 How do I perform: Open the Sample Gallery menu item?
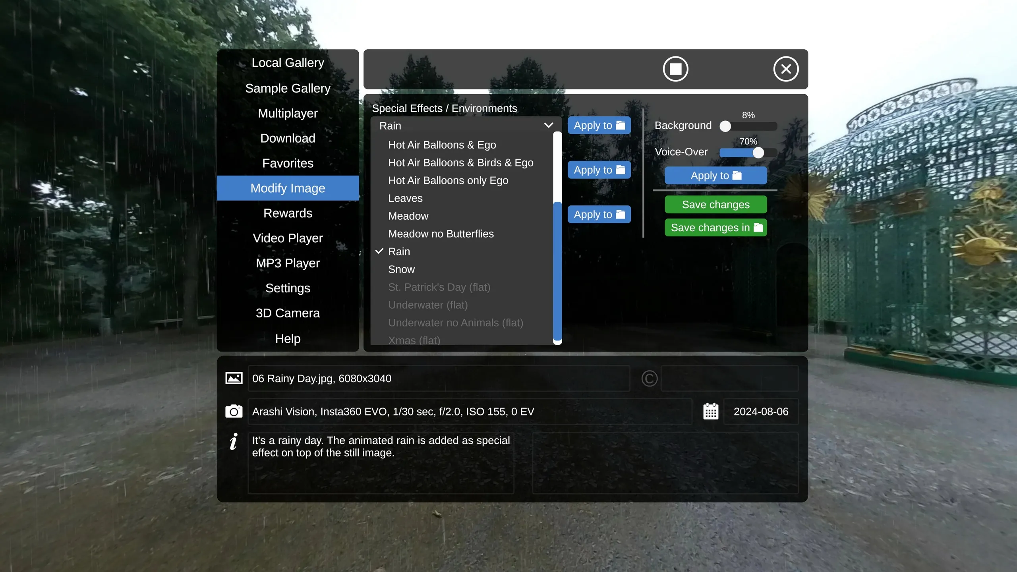coord(288,88)
